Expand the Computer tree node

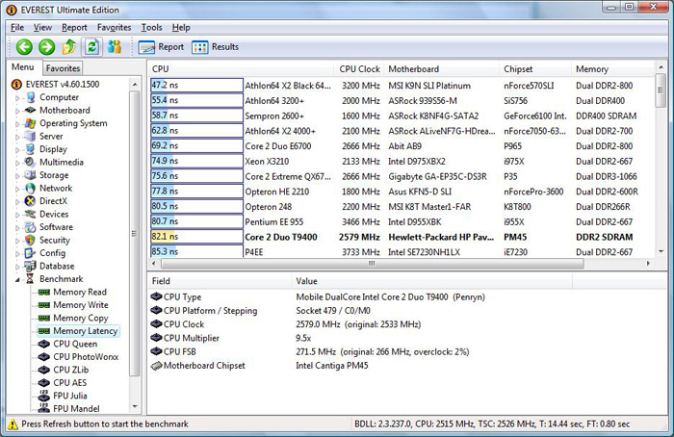[x=18, y=98]
